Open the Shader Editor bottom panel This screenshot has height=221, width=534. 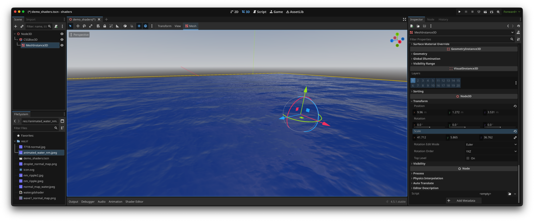tap(134, 202)
